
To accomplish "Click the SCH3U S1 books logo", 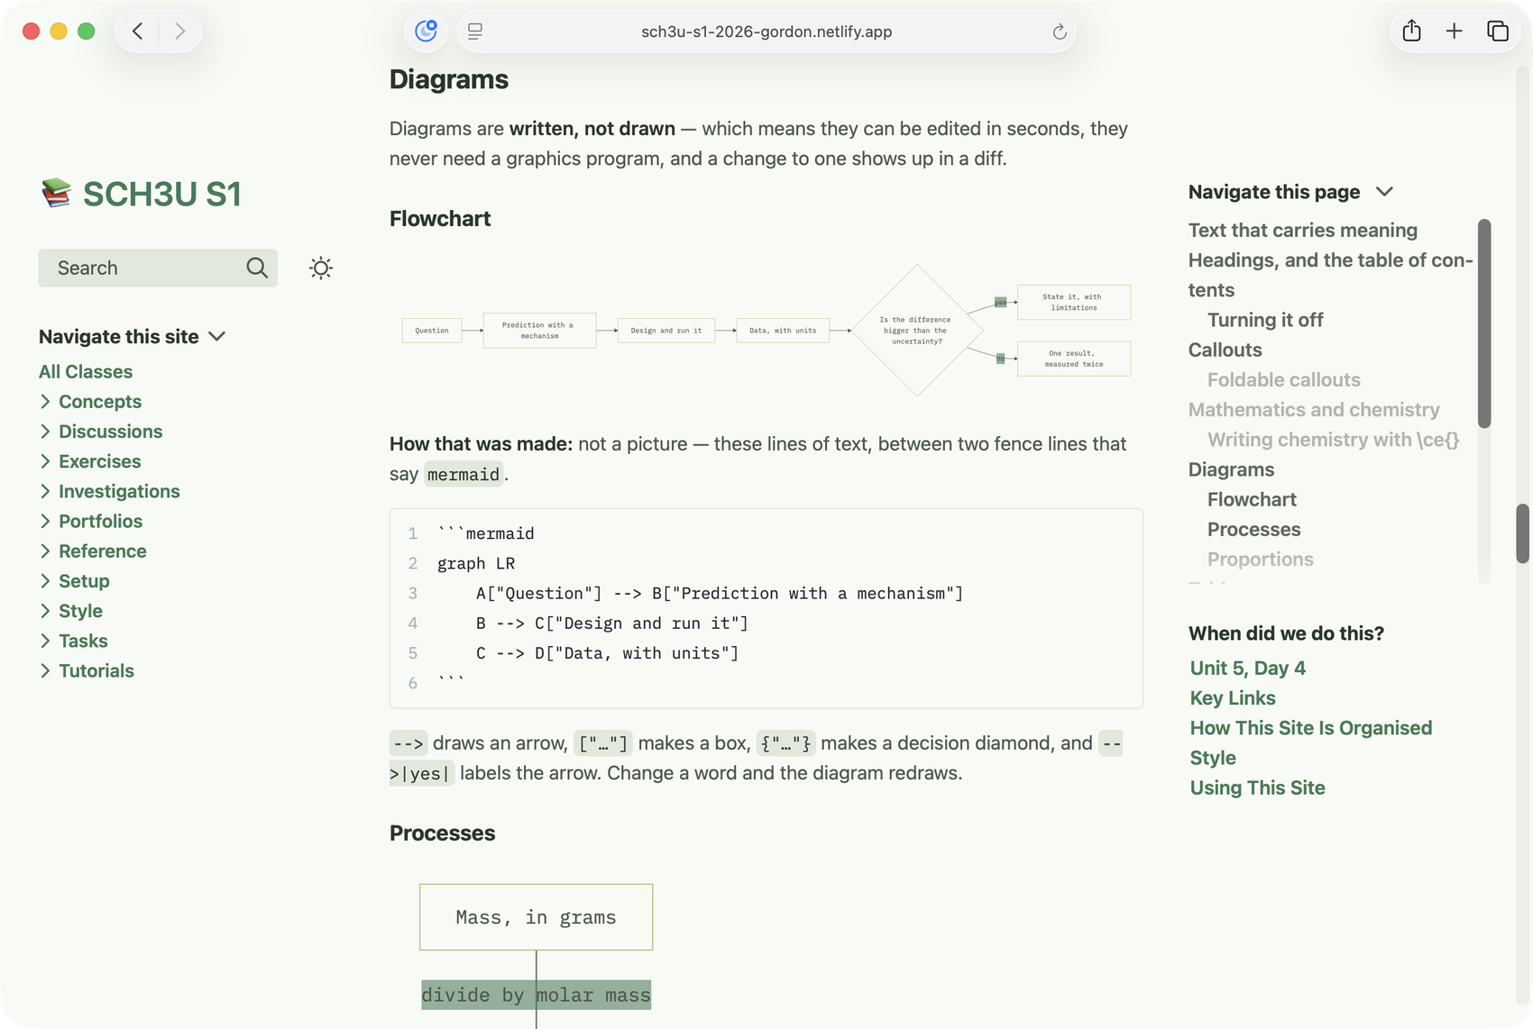I will coord(56,193).
